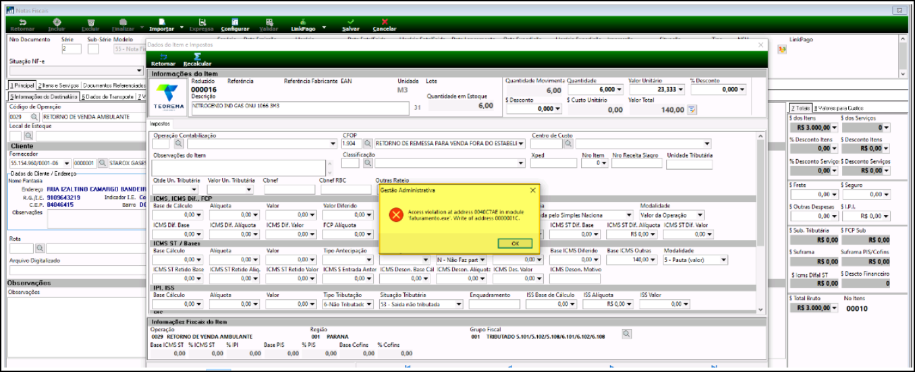915x372 pixels.
Task: Click OK in the Gestão Administrativa error dialog
Action: [514, 243]
